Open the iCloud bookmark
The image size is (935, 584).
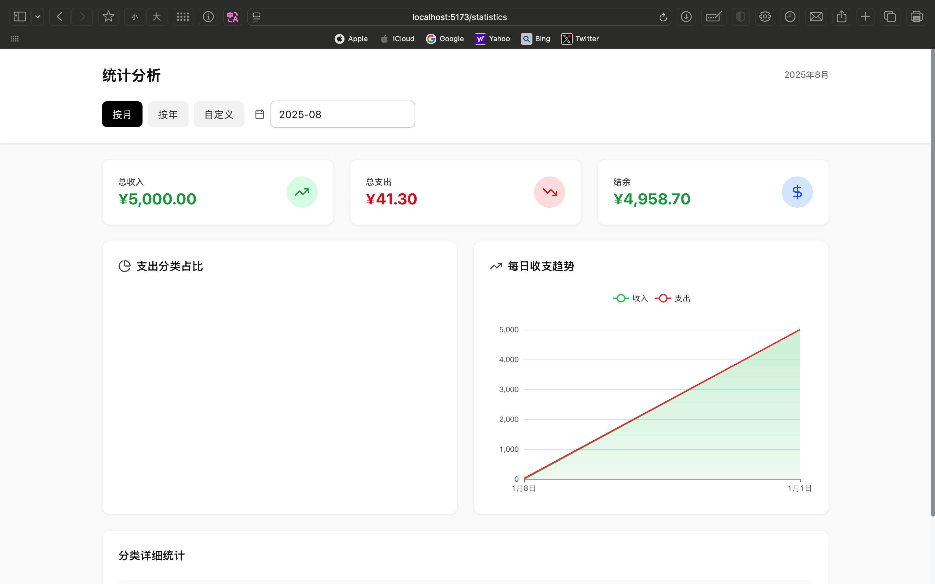(x=397, y=39)
